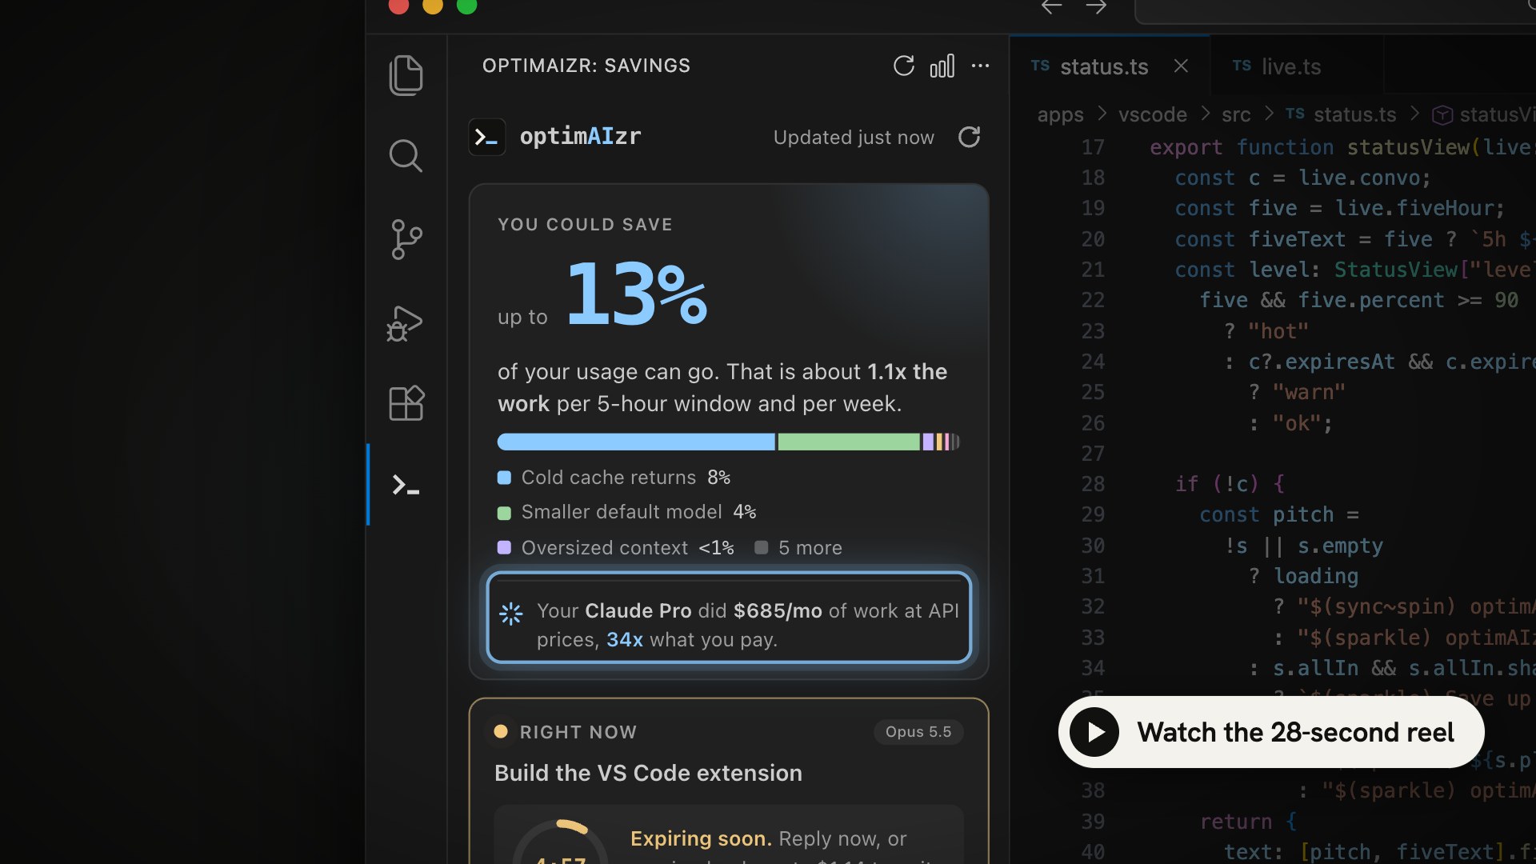The width and height of the screenshot is (1536, 864).
Task: Click the purple Oversized context swatch
Action: [x=504, y=547]
